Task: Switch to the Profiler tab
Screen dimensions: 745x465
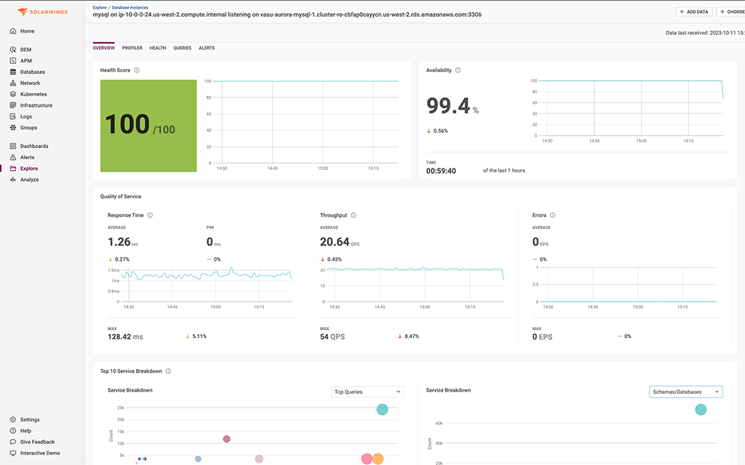Action: tap(132, 48)
